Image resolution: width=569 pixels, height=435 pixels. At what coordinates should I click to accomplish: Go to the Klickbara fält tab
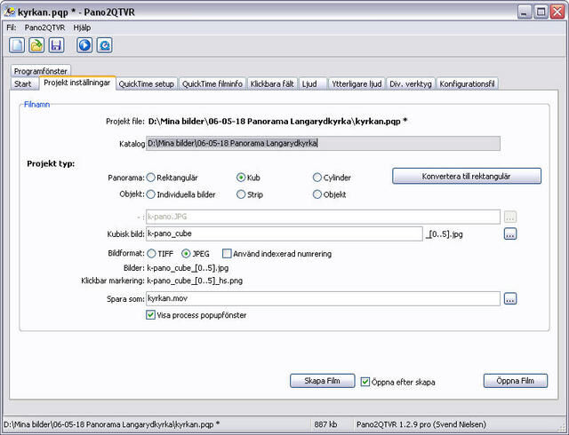(272, 84)
